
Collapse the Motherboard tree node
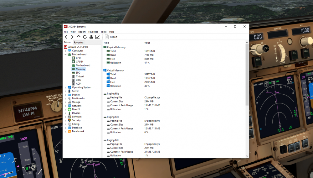pyautogui.click(x=65, y=54)
